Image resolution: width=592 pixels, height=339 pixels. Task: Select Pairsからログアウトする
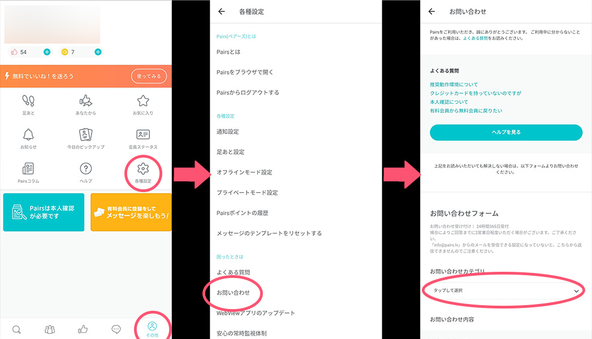pos(248,93)
